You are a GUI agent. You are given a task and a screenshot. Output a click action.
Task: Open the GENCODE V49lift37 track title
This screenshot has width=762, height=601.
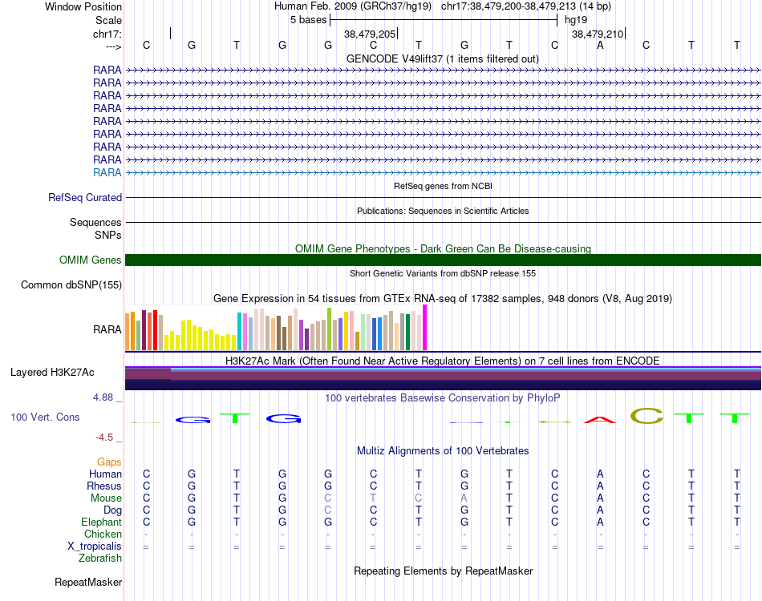point(442,58)
